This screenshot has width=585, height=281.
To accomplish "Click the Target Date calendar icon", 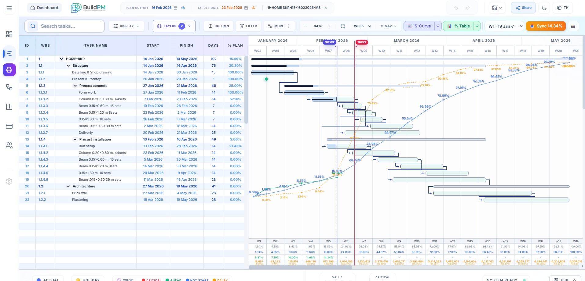I will pos(246,8).
